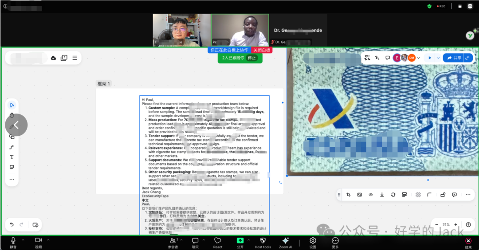Select the sticky note tool
The width and height of the screenshot is (479, 251).
point(12,167)
